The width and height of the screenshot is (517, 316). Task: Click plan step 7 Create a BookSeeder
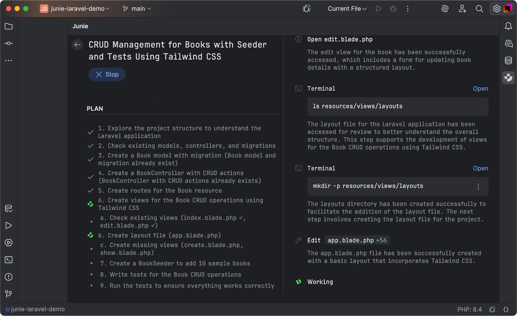[x=175, y=264]
